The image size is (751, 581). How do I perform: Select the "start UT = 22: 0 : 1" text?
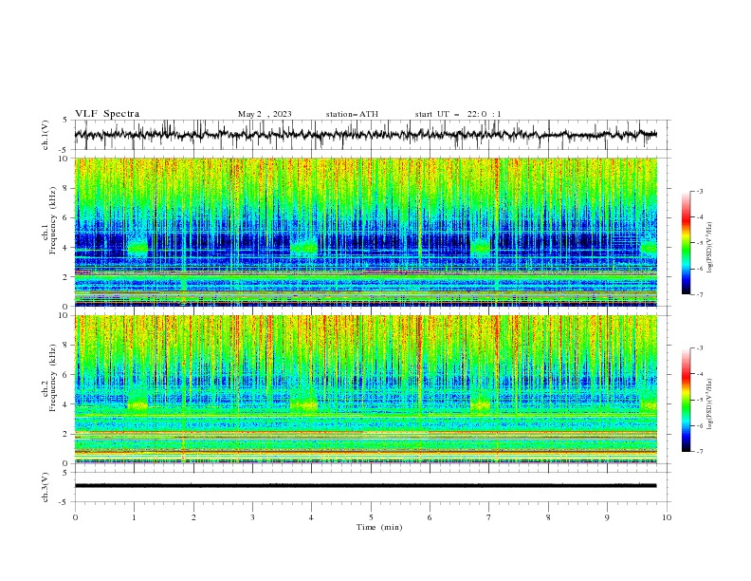pyautogui.click(x=458, y=114)
